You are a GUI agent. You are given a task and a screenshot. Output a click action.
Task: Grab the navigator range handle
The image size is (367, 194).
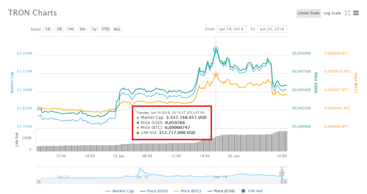(x=282, y=173)
